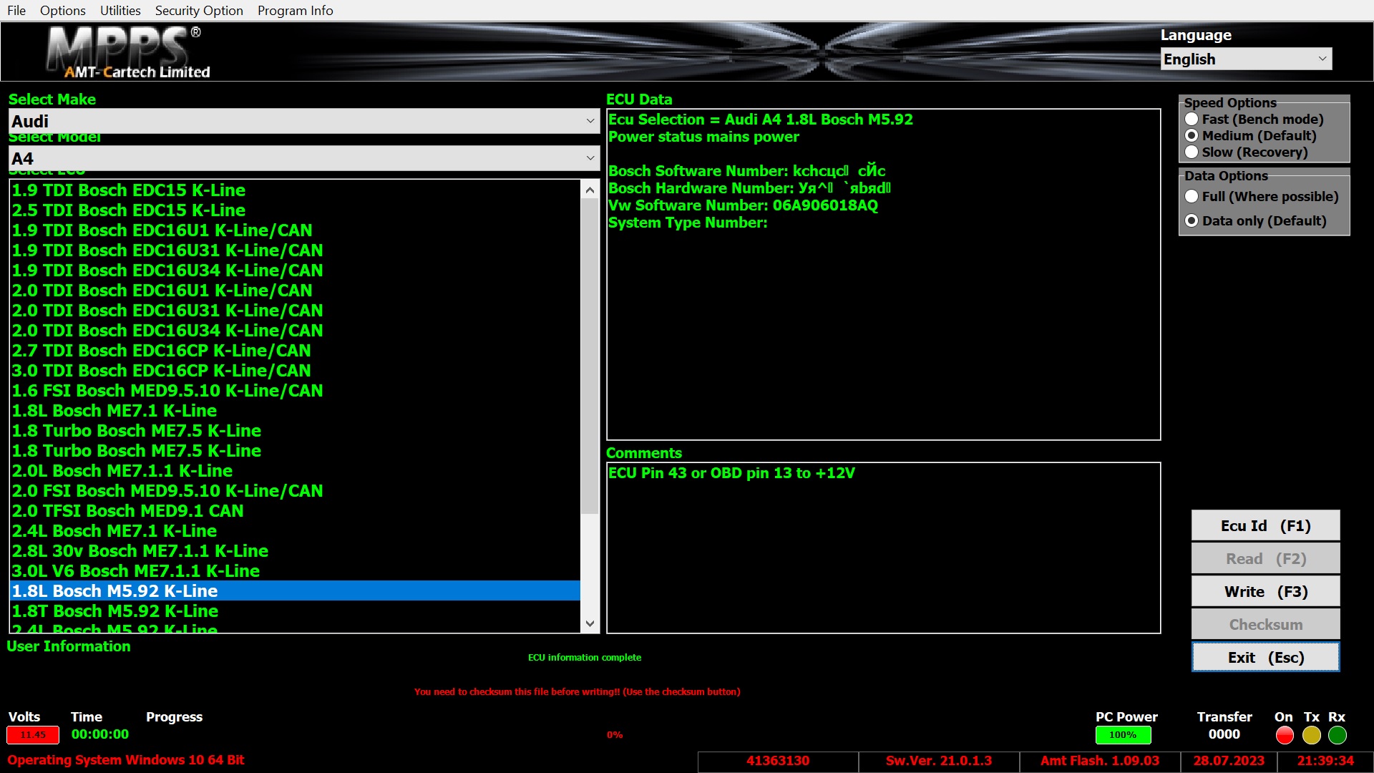Click the yellow Tx indicator light
The width and height of the screenshot is (1374, 773).
tap(1311, 735)
